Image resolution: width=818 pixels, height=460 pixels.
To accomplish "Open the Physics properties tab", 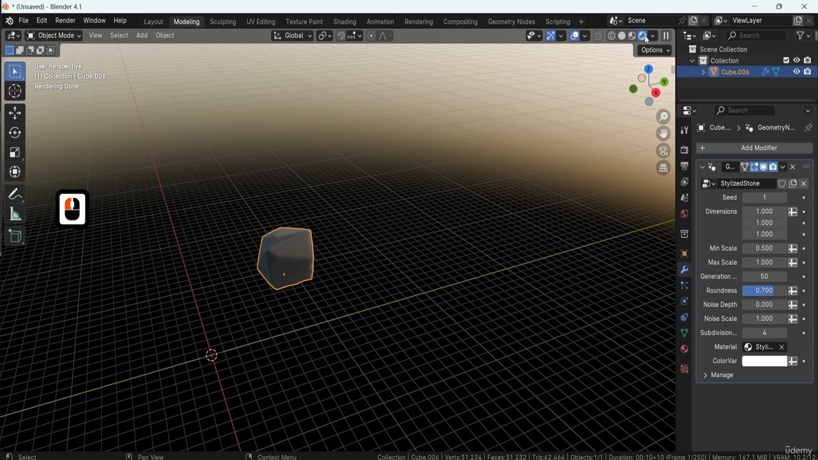I will pyautogui.click(x=684, y=302).
